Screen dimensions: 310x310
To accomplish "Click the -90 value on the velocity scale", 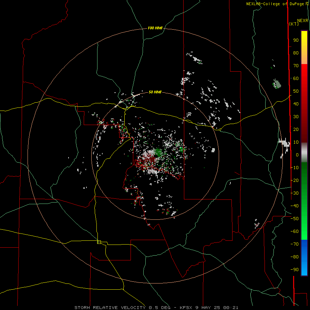I will click(x=294, y=270).
